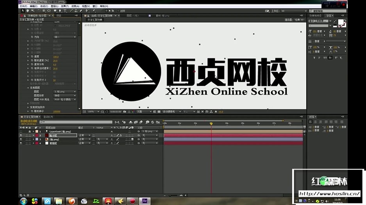Expand the 粒子层 layer properties

pyautogui.click(x=33, y=135)
